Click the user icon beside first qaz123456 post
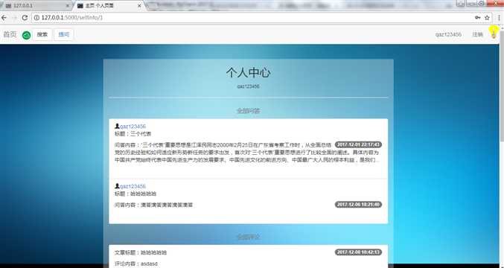504x268 pixels. pos(117,126)
